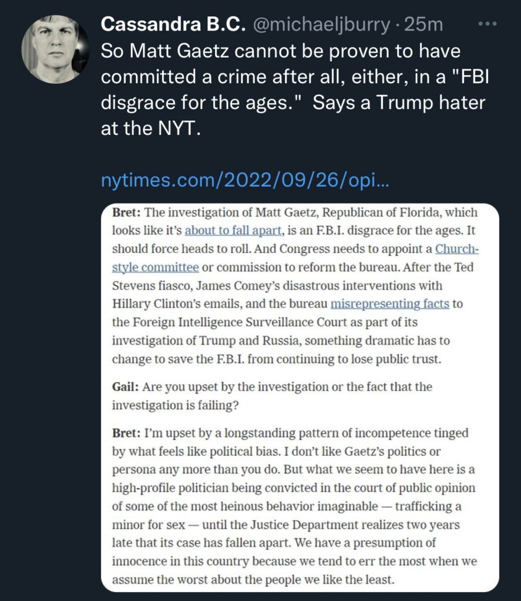This screenshot has width=521, height=601.
Task: Open the tweet's more options menu
Action: click(x=488, y=25)
